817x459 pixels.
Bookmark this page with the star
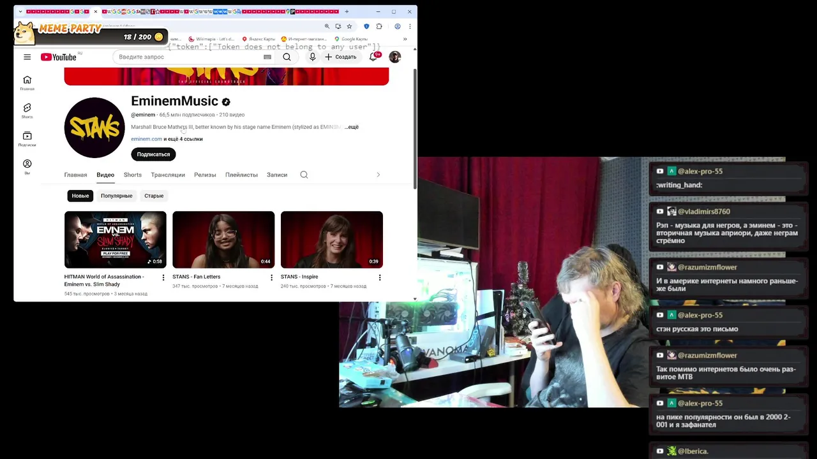[x=349, y=26]
